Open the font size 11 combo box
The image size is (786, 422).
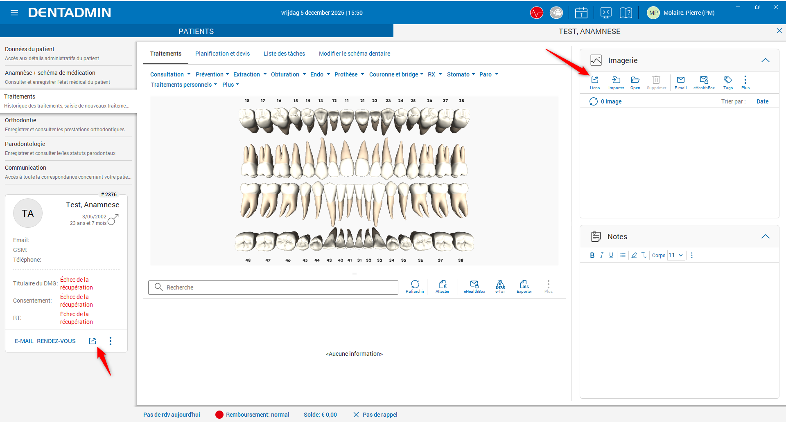[x=676, y=255]
